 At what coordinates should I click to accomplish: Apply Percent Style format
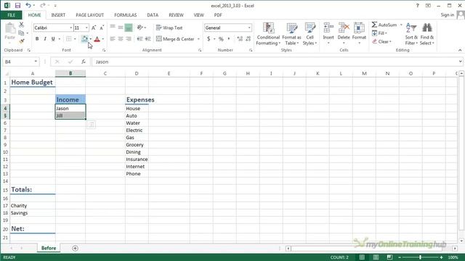point(221,38)
